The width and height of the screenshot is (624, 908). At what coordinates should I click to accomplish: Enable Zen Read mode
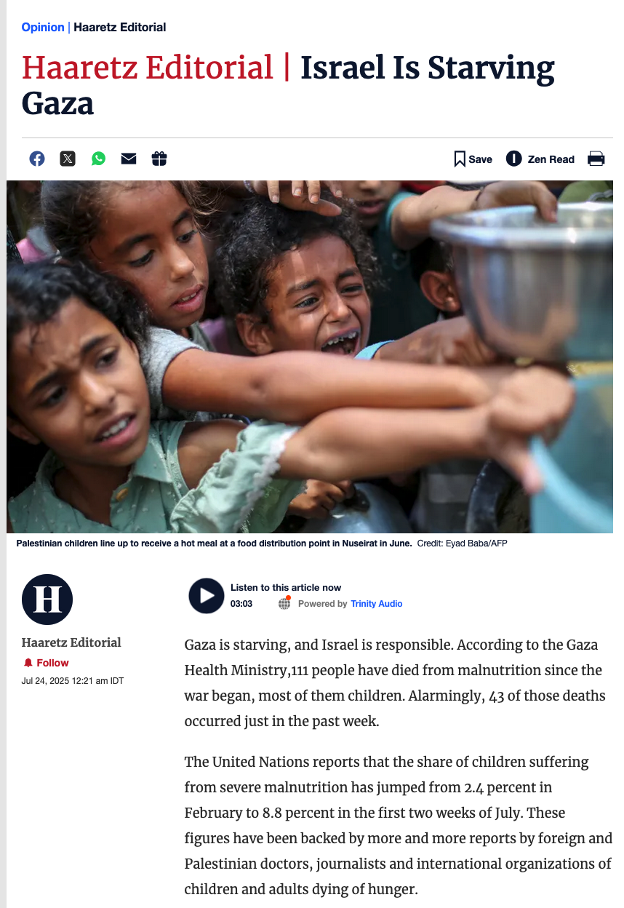point(540,159)
